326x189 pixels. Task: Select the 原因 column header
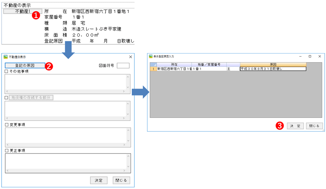[x=273, y=65]
